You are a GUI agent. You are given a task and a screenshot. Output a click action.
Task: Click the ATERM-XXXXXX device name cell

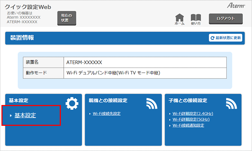click(84, 62)
